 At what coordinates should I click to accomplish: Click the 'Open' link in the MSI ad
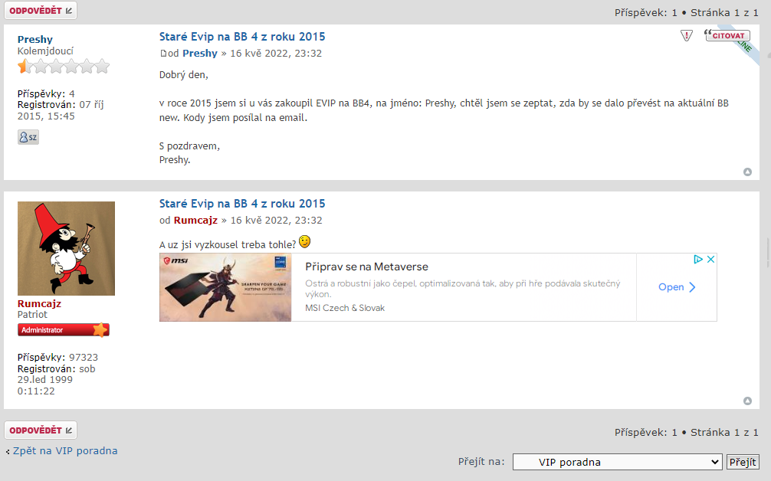(677, 287)
